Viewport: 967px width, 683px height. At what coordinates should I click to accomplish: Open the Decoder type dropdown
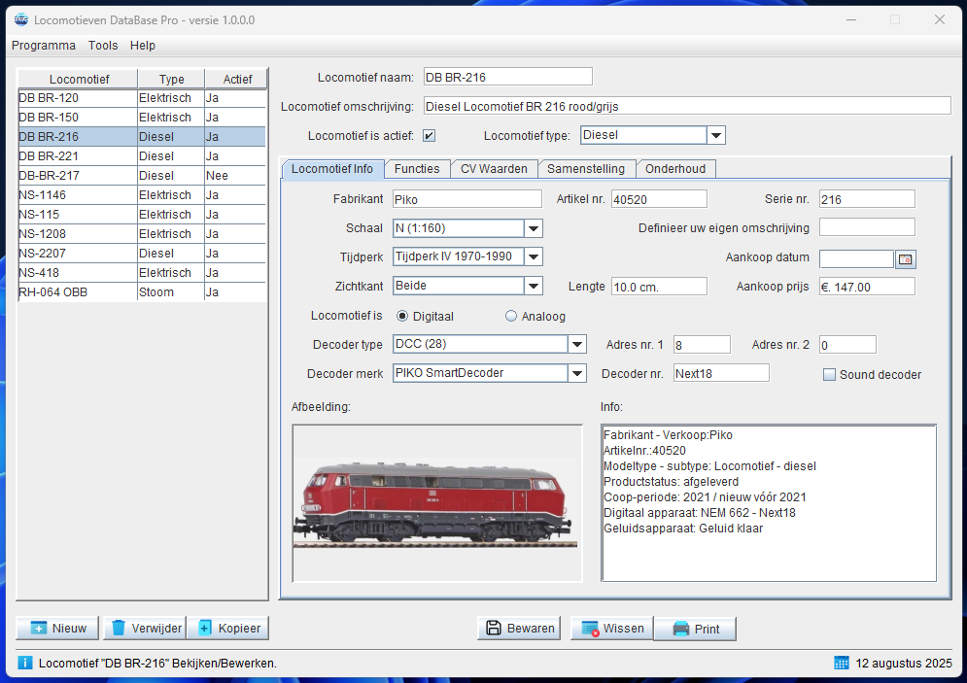click(576, 344)
